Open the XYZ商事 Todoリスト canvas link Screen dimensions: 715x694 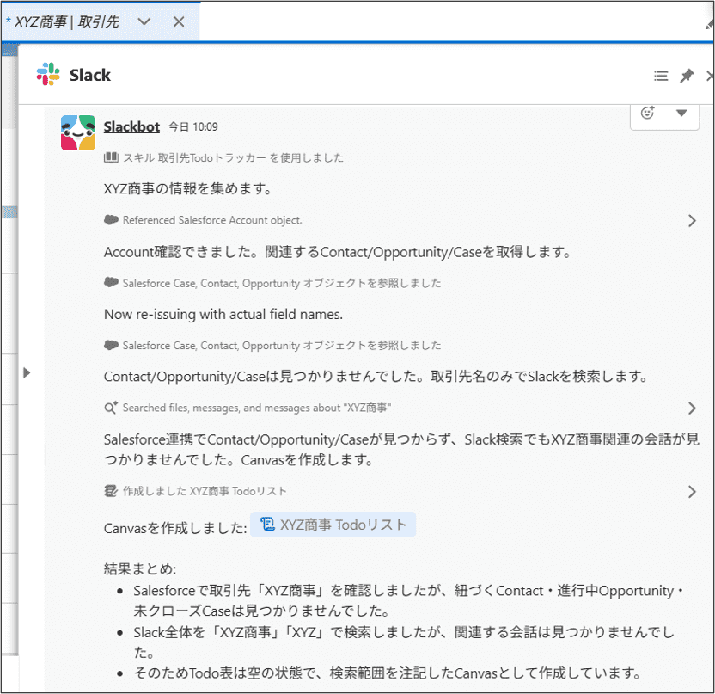tap(333, 525)
